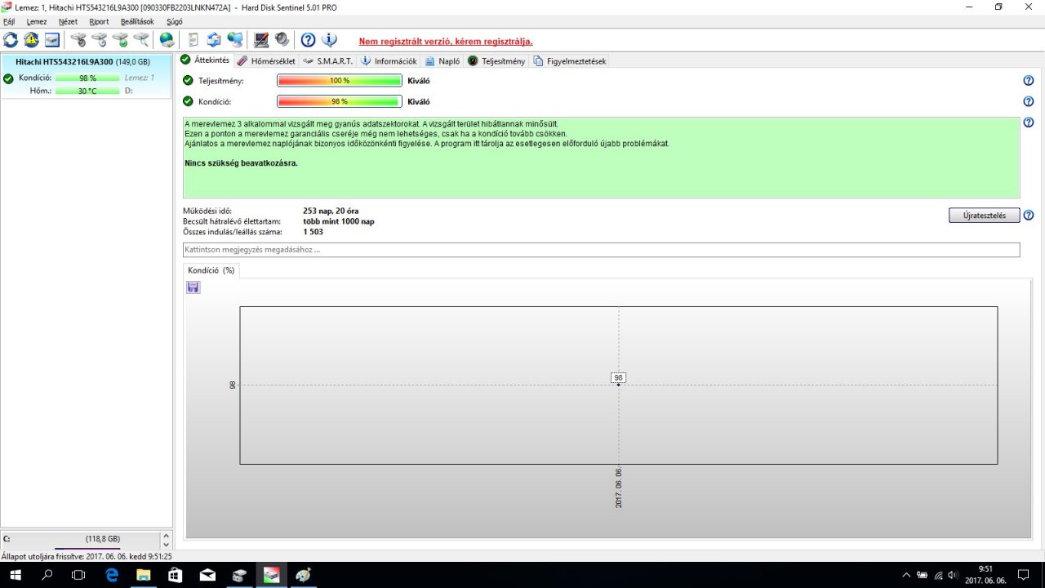Click the yellow warning triangle toolbar icon

pos(31,39)
